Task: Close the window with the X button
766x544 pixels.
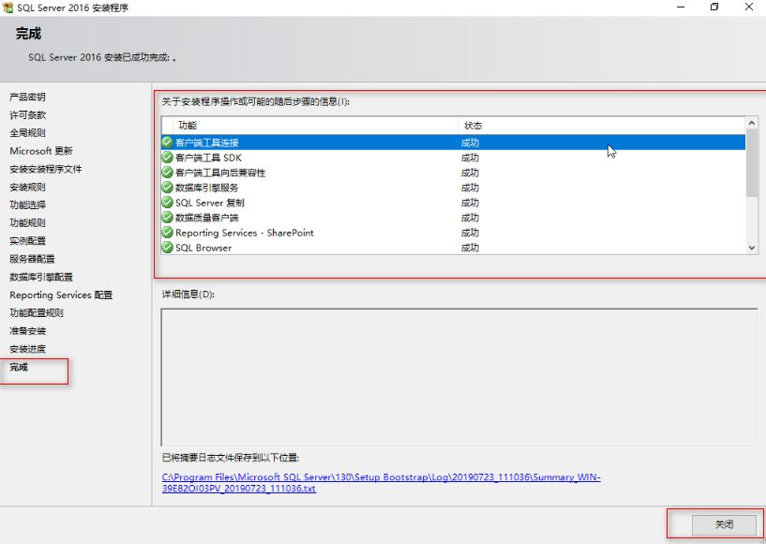Action: pyautogui.click(x=748, y=8)
